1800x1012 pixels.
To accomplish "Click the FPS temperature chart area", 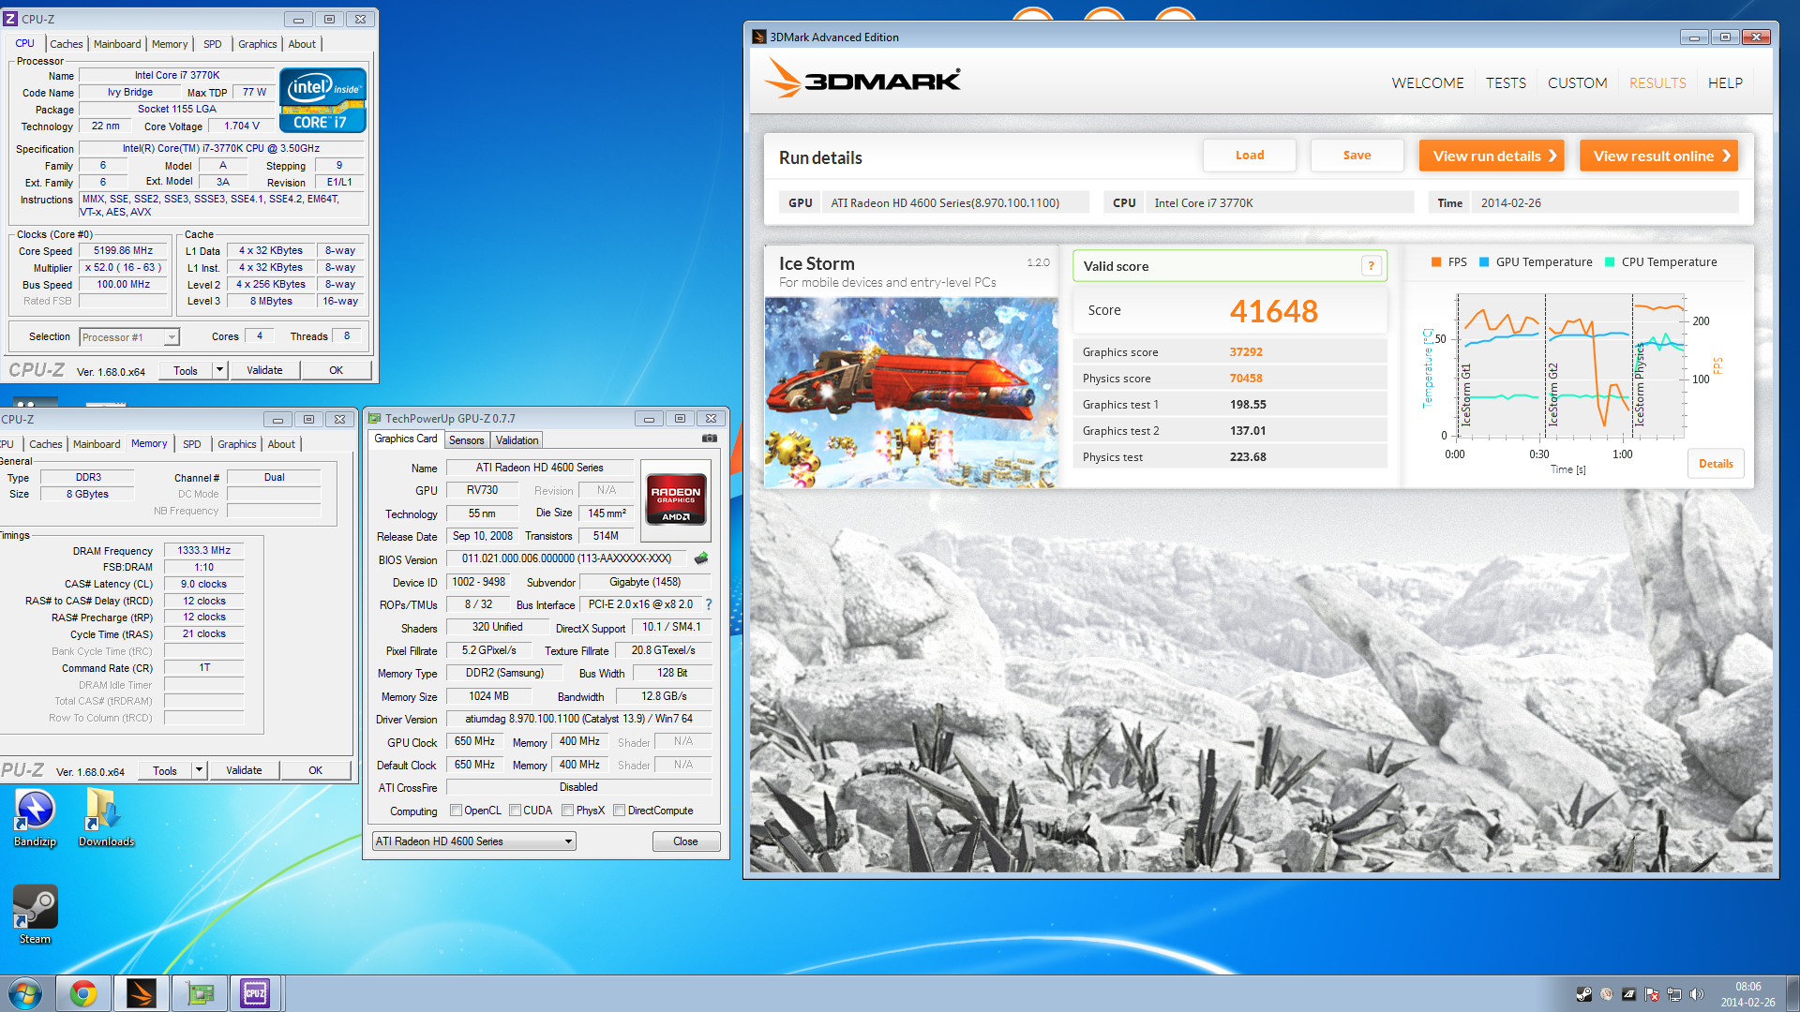I will (x=1570, y=366).
